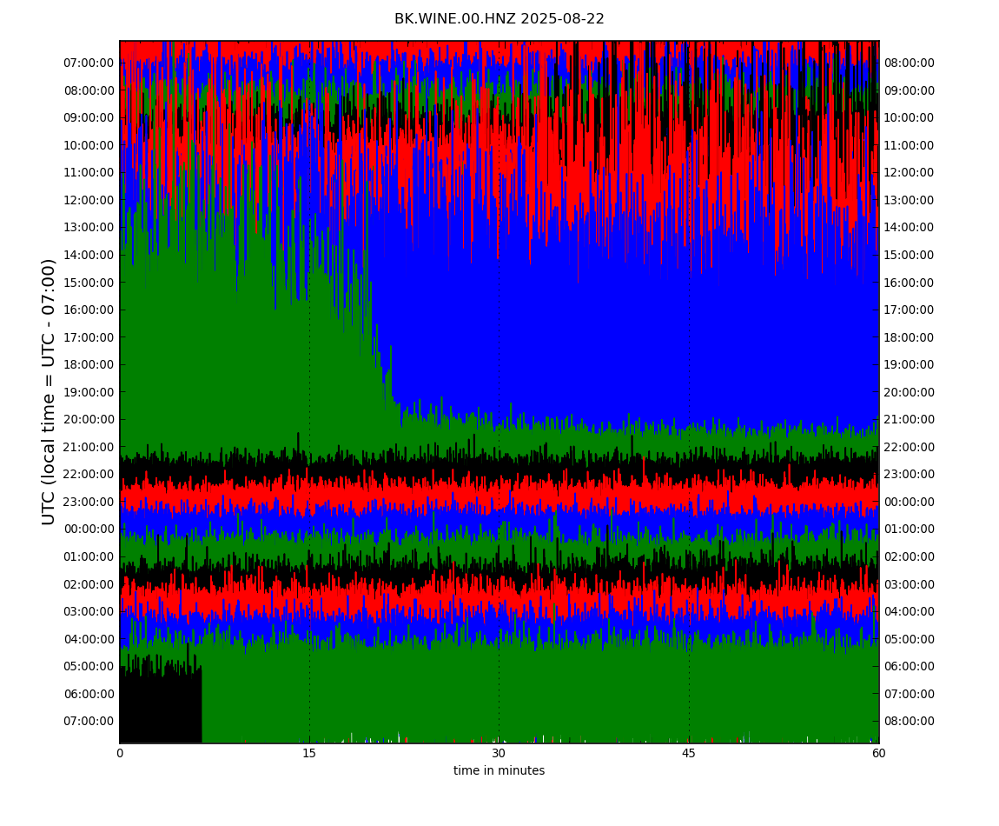Click 00:00:00 on the right-hand axis
This screenshot has height=826, width=999.
click(x=910, y=502)
